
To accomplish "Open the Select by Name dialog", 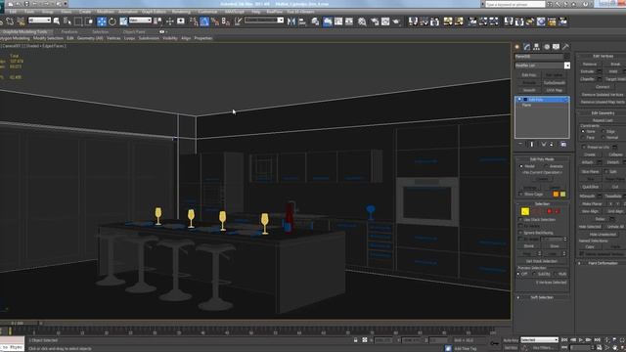I will (x=67, y=22).
